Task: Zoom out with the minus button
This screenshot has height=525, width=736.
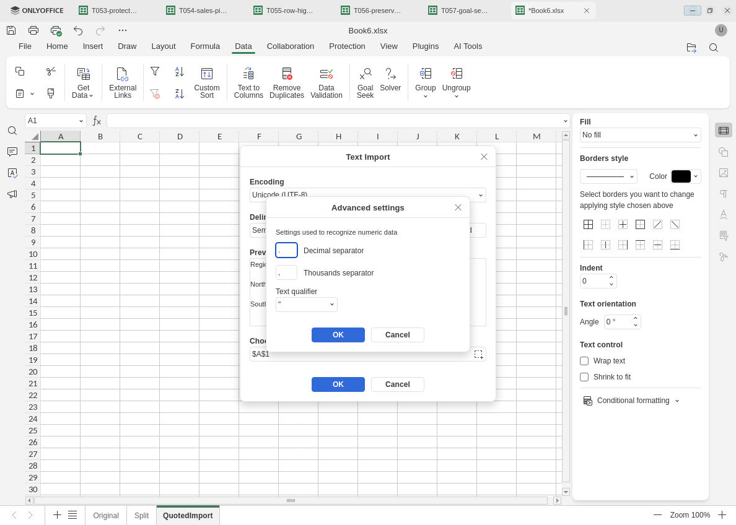Action: pos(657,515)
